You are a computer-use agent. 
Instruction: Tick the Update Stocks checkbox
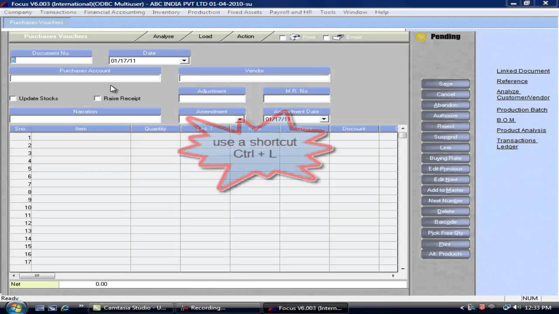(13, 99)
